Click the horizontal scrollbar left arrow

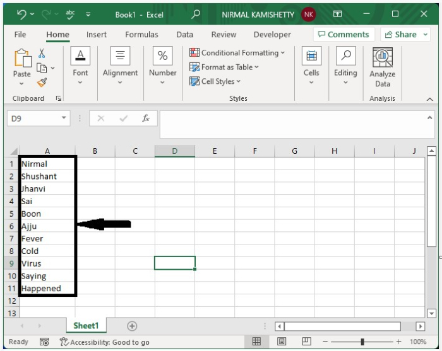pyautogui.click(x=279, y=326)
